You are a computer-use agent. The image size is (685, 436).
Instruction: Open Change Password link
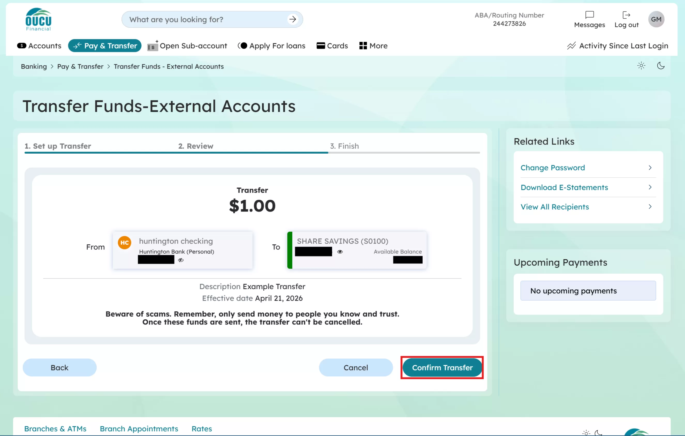[553, 168]
